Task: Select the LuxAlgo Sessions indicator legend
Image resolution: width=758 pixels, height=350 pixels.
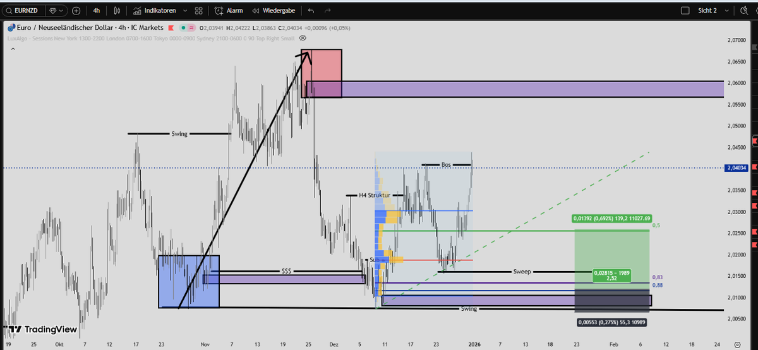Action: [x=151, y=38]
